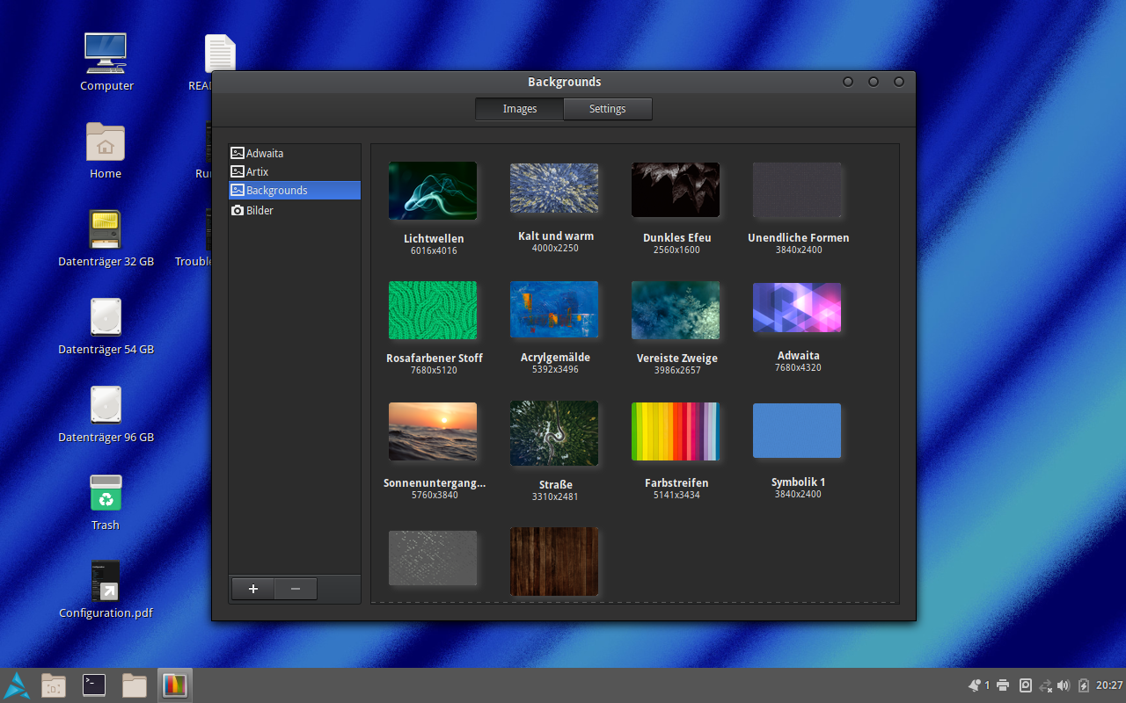Add a new folder with plus button

[253, 589]
